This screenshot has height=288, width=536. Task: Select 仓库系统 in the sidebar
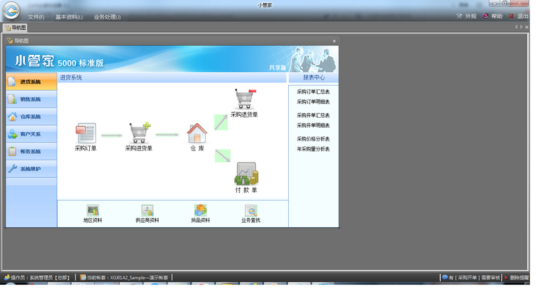[x=31, y=116]
